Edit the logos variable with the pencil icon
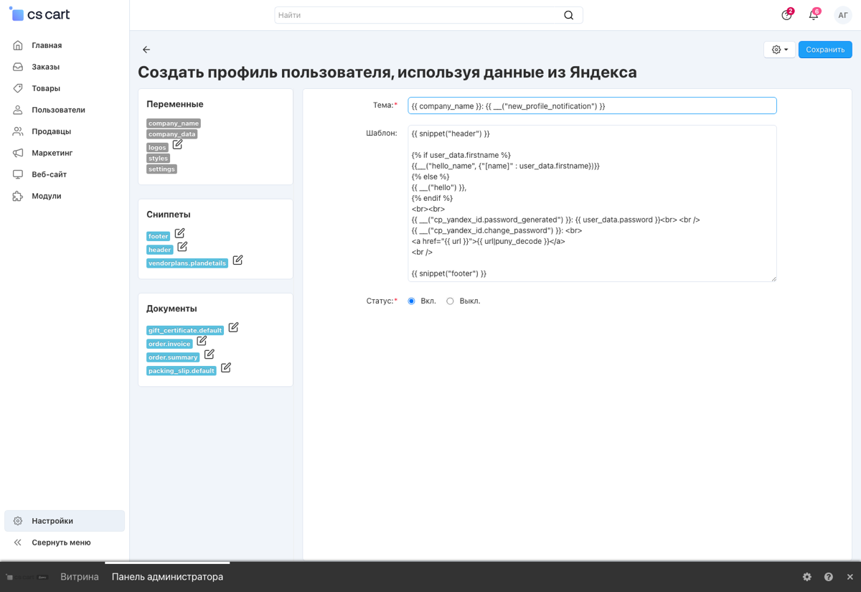The width and height of the screenshot is (861, 592). (x=178, y=144)
